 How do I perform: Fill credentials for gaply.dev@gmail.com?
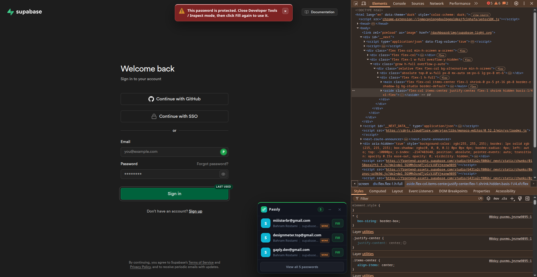coord(338,252)
